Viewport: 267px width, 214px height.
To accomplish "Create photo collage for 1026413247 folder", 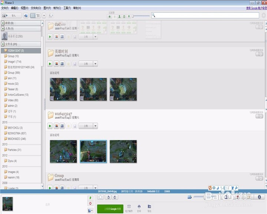I will [x=56, y=126].
